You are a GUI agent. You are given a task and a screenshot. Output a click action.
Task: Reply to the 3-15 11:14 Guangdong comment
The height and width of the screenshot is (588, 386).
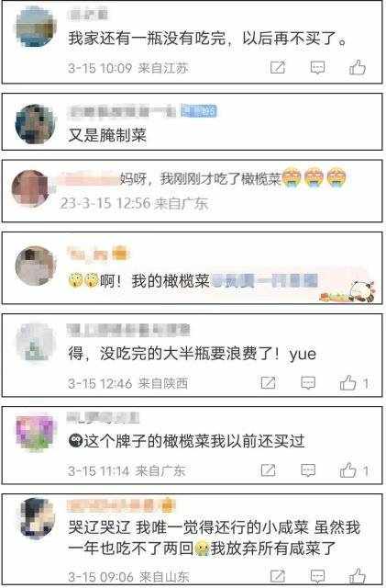tap(308, 470)
